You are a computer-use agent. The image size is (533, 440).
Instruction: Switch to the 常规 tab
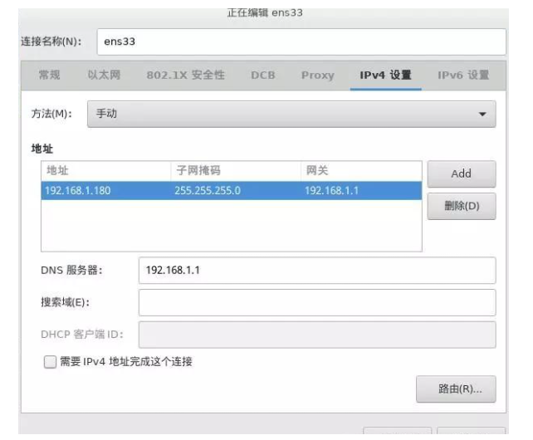[x=49, y=76]
